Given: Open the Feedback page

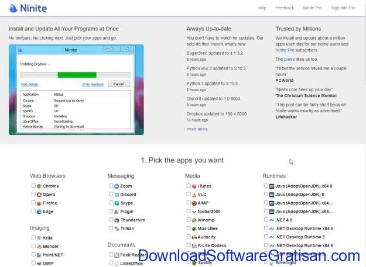Looking at the screenshot, I should [285, 8].
